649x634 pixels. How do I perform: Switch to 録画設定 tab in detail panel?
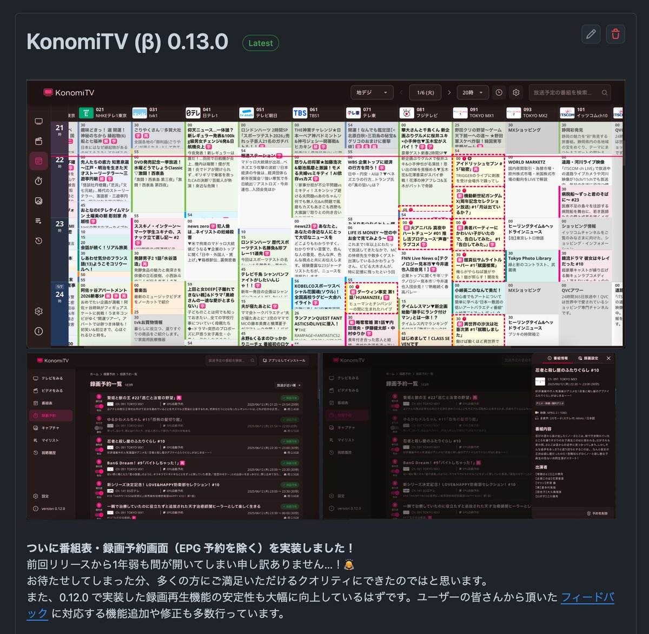pyautogui.click(x=588, y=358)
